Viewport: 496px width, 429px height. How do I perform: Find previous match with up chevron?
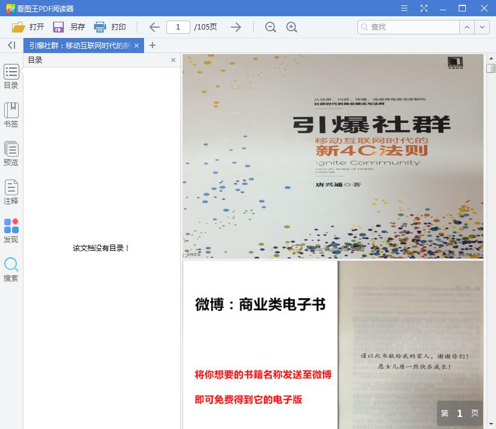click(x=467, y=27)
